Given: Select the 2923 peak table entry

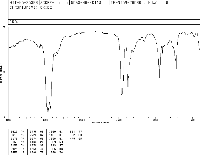Looking at the screenshot, I should pyautogui.click(x=14, y=149).
